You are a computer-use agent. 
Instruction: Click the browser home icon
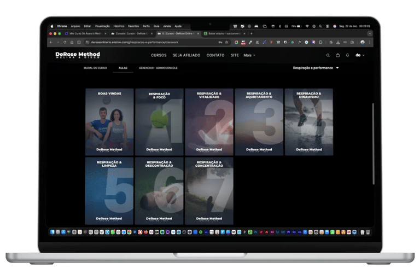72,42
